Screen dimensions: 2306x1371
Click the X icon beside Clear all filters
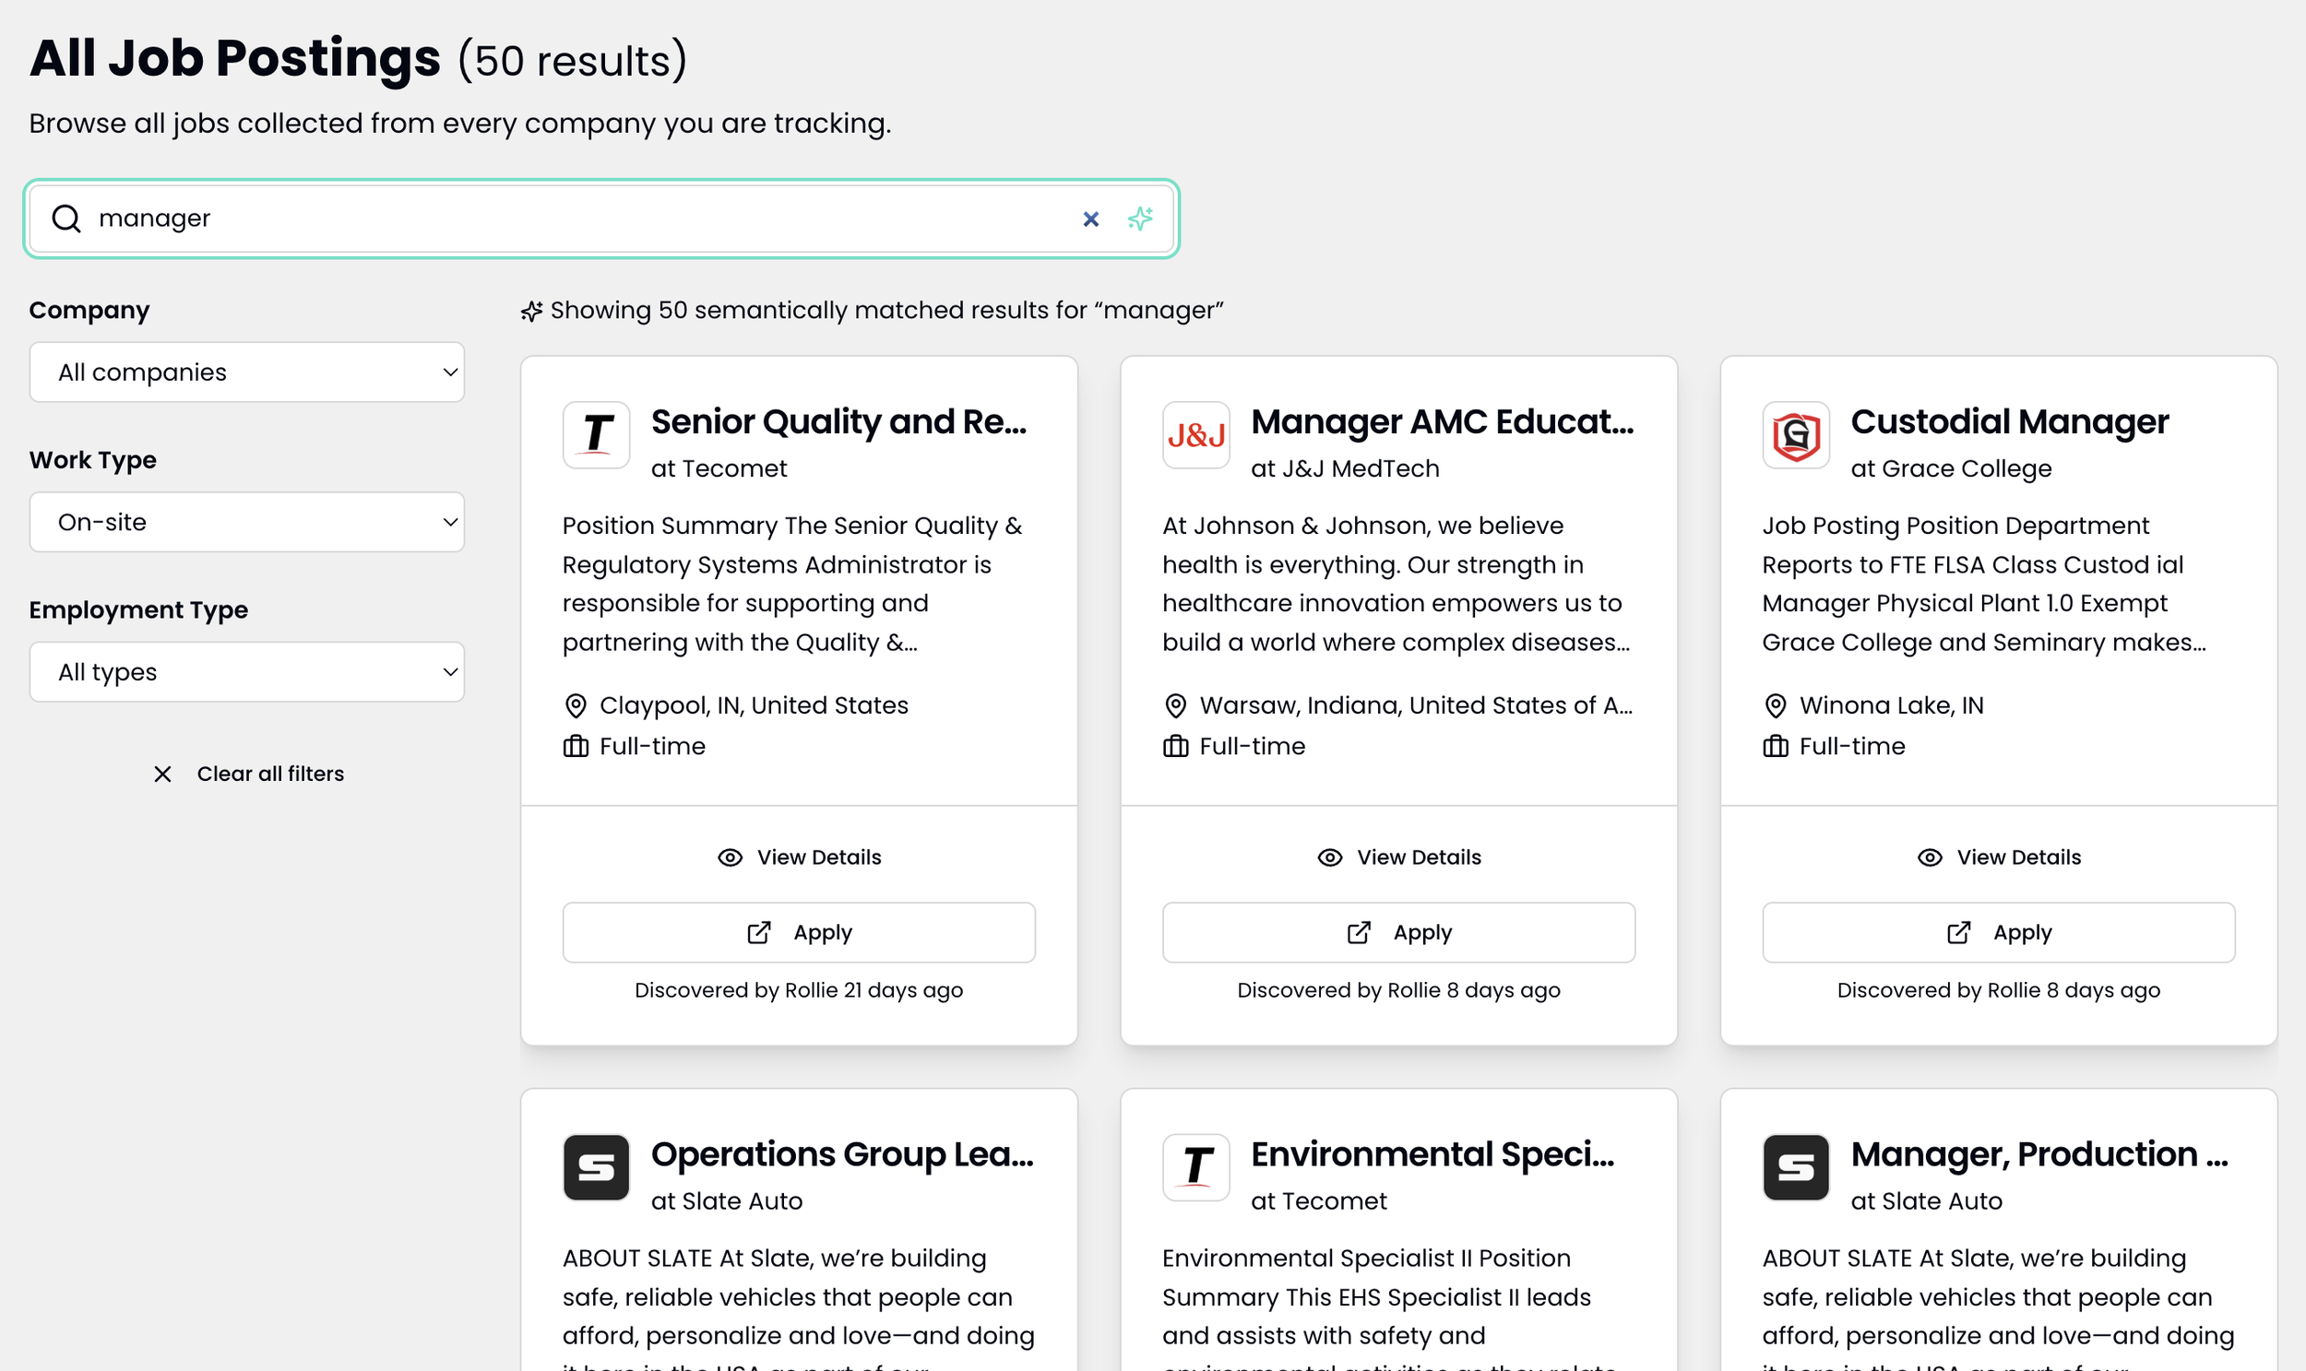(162, 774)
